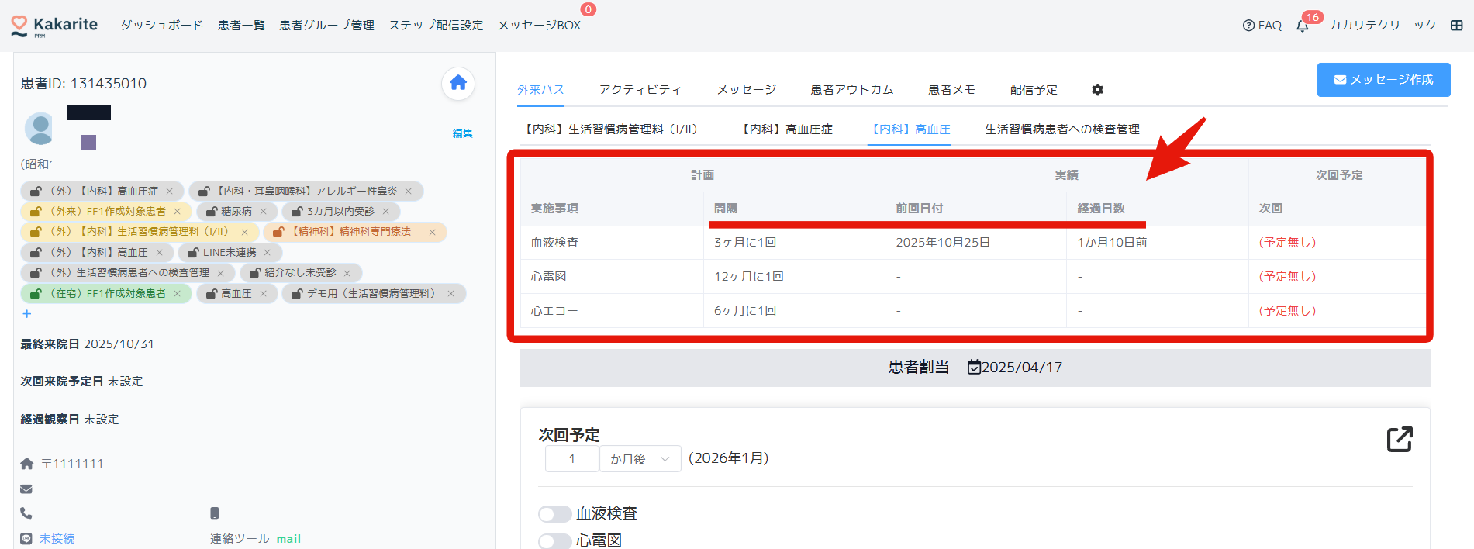The image size is (1474, 549).
Task: Click the 編集 link for patient profile
Action: 462,133
